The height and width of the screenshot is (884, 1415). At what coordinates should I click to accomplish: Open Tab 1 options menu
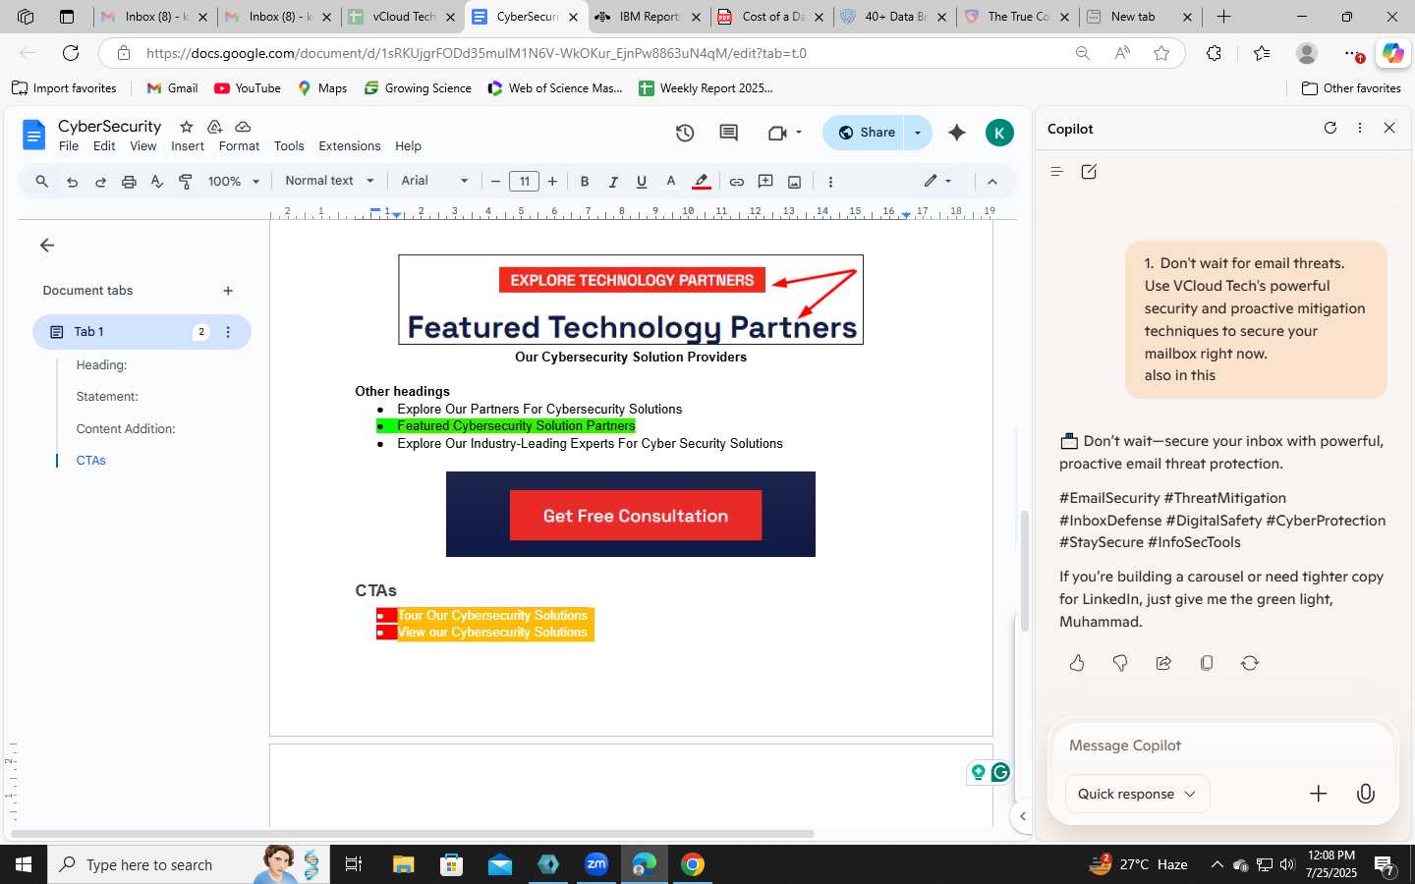tap(228, 332)
